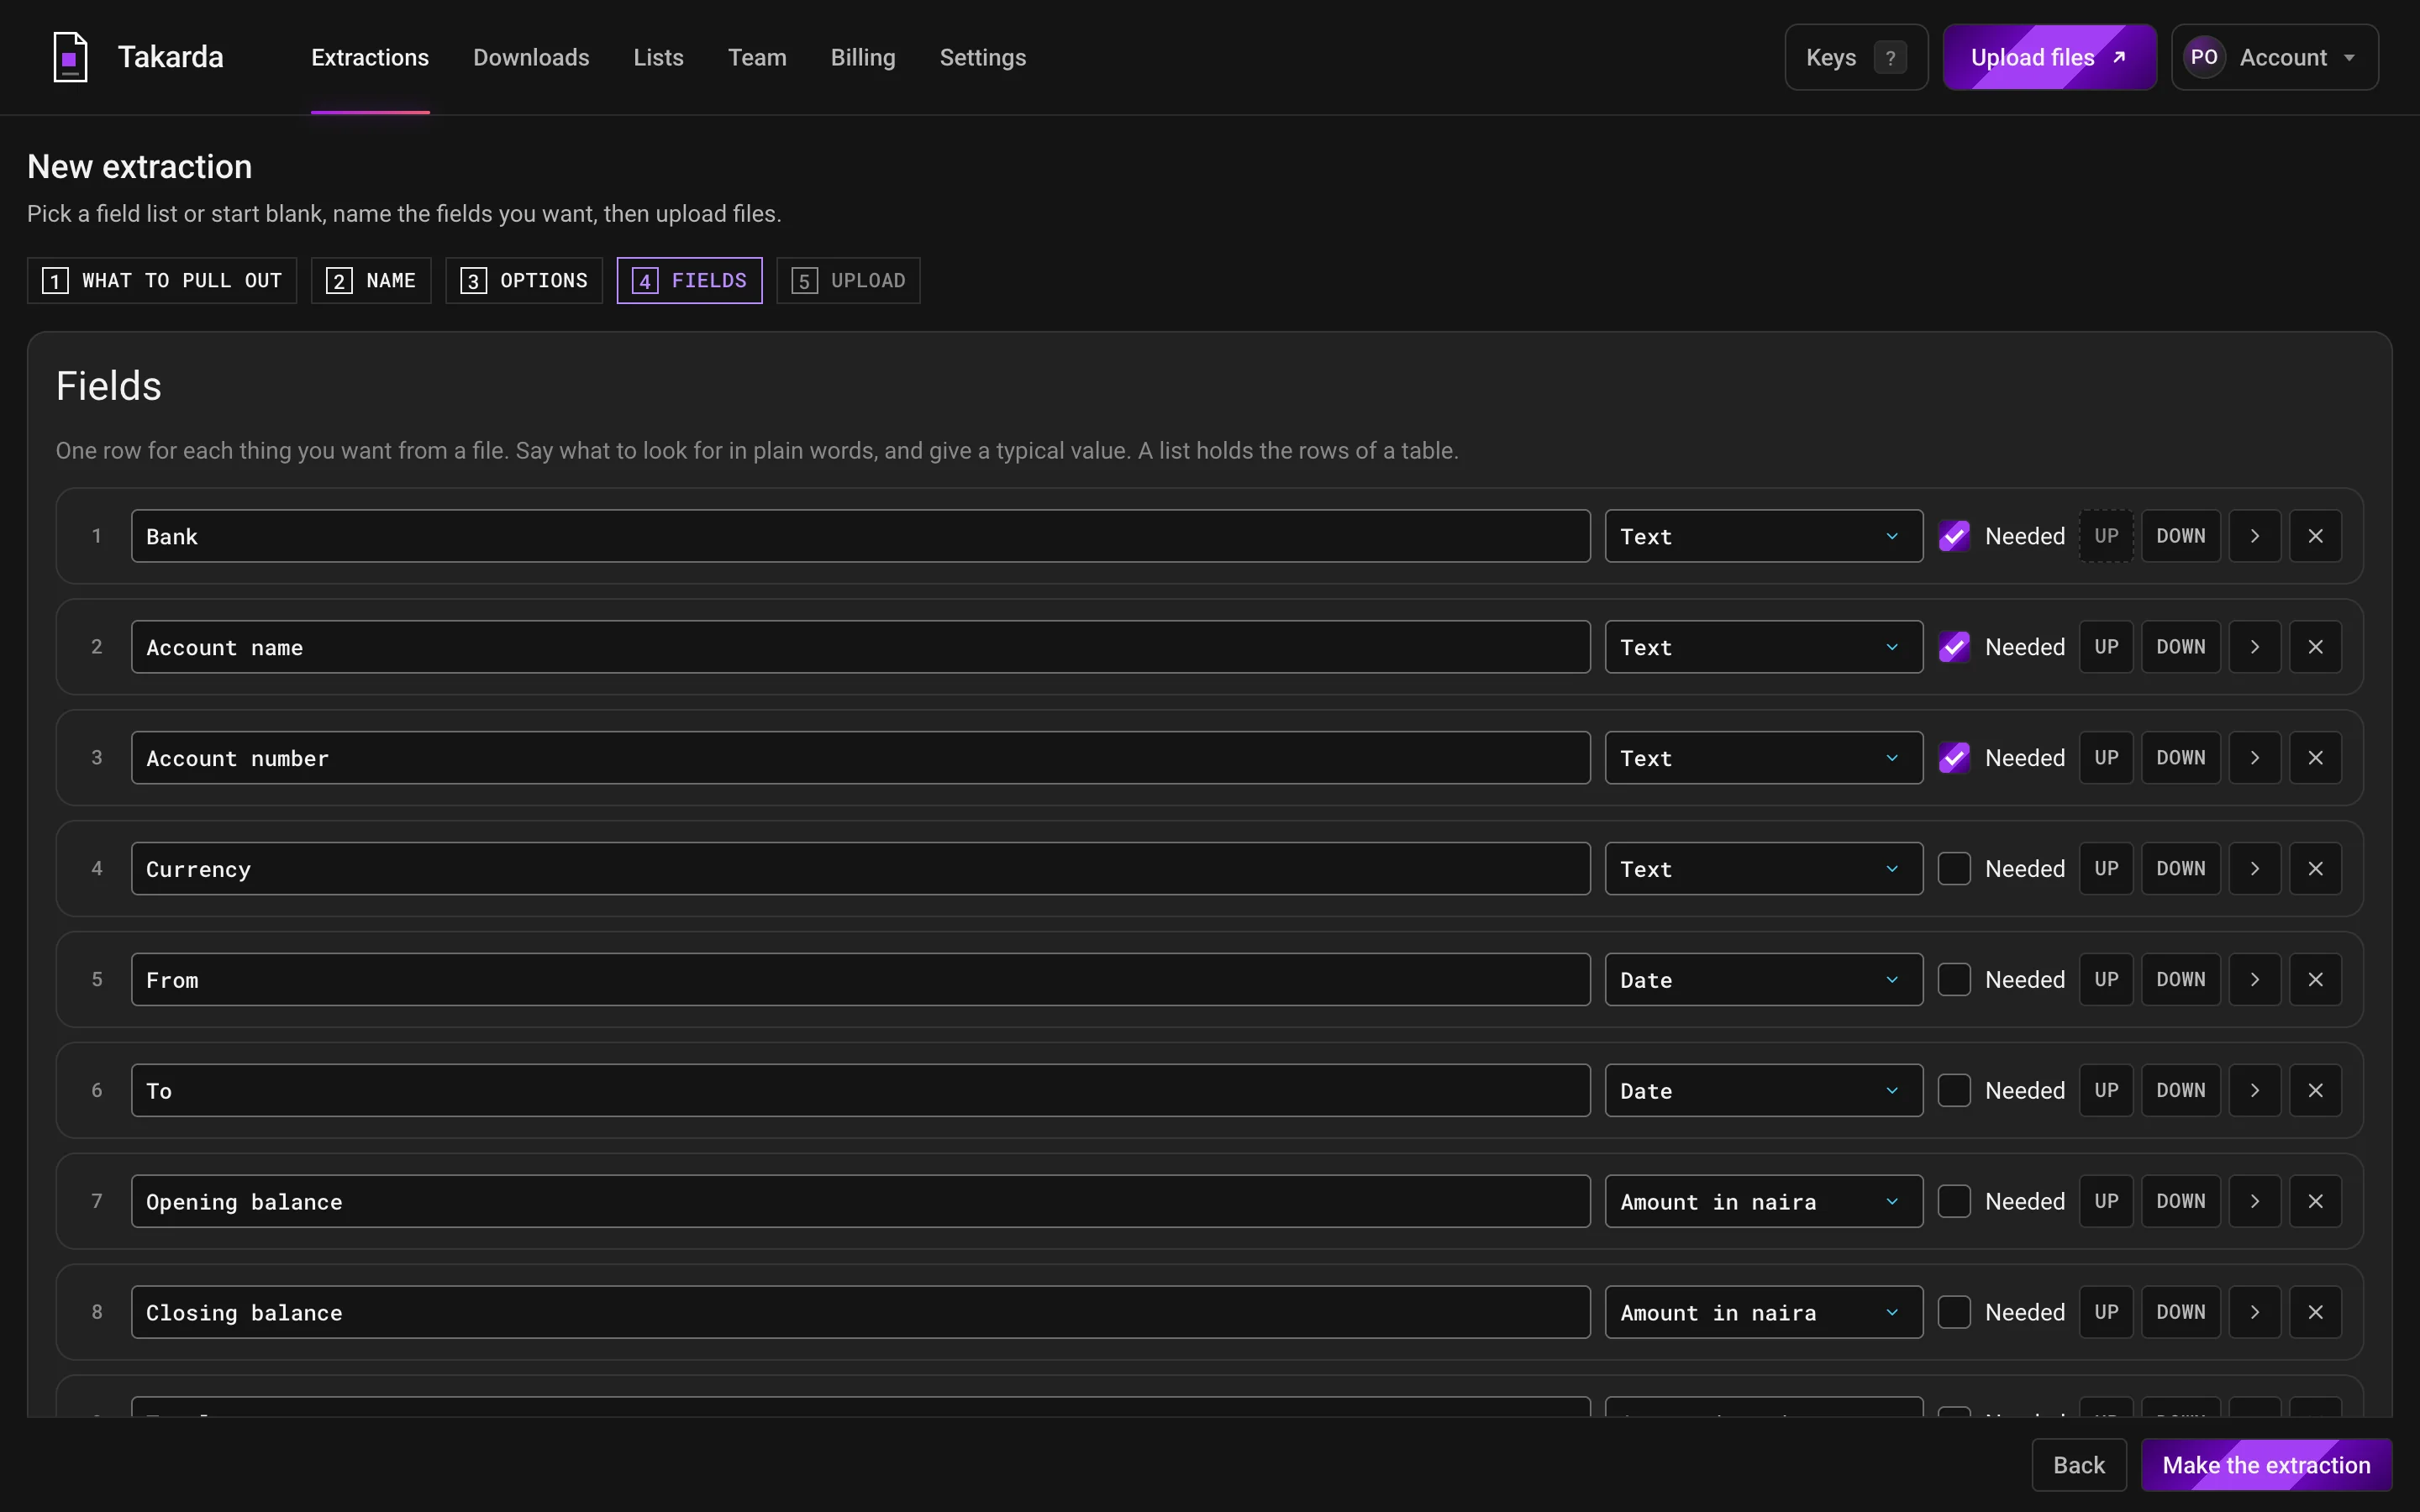Remove the Bank field row
The image size is (2420, 1512).
click(2315, 536)
